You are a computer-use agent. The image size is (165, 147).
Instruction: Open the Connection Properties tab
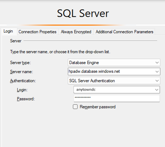point(37,32)
